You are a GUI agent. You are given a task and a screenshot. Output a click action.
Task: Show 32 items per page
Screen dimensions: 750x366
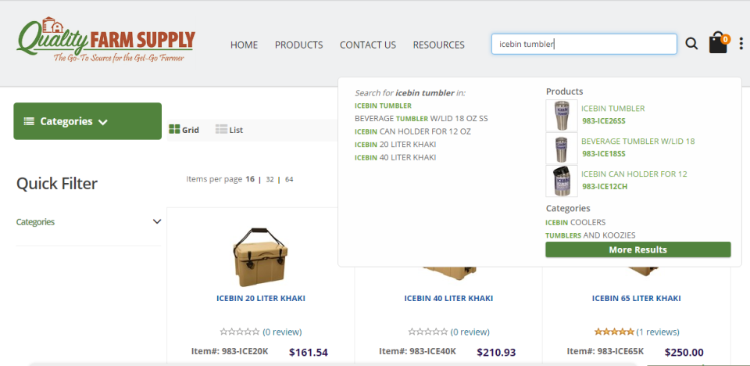270,180
